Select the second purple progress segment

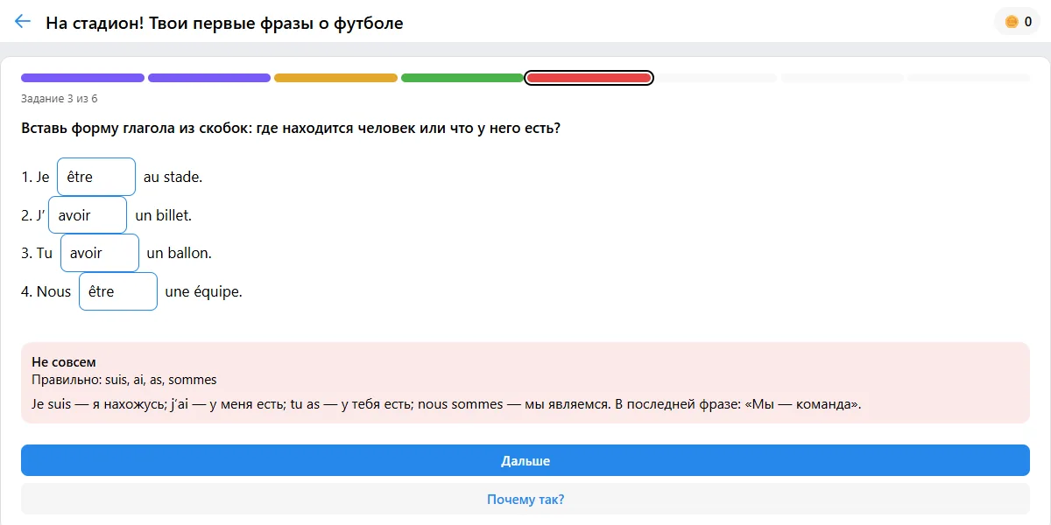209,78
